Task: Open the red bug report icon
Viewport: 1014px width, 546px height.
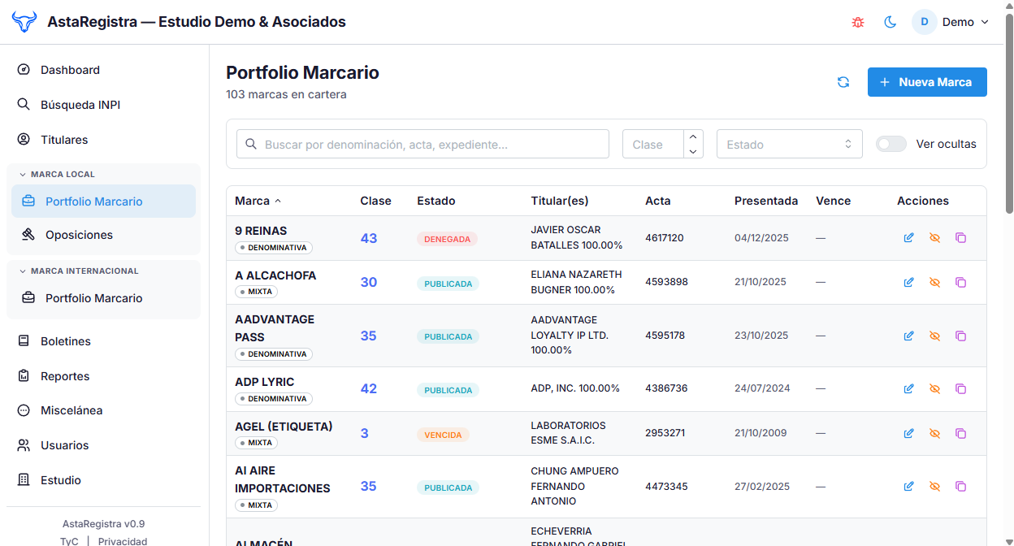Action: click(x=858, y=23)
